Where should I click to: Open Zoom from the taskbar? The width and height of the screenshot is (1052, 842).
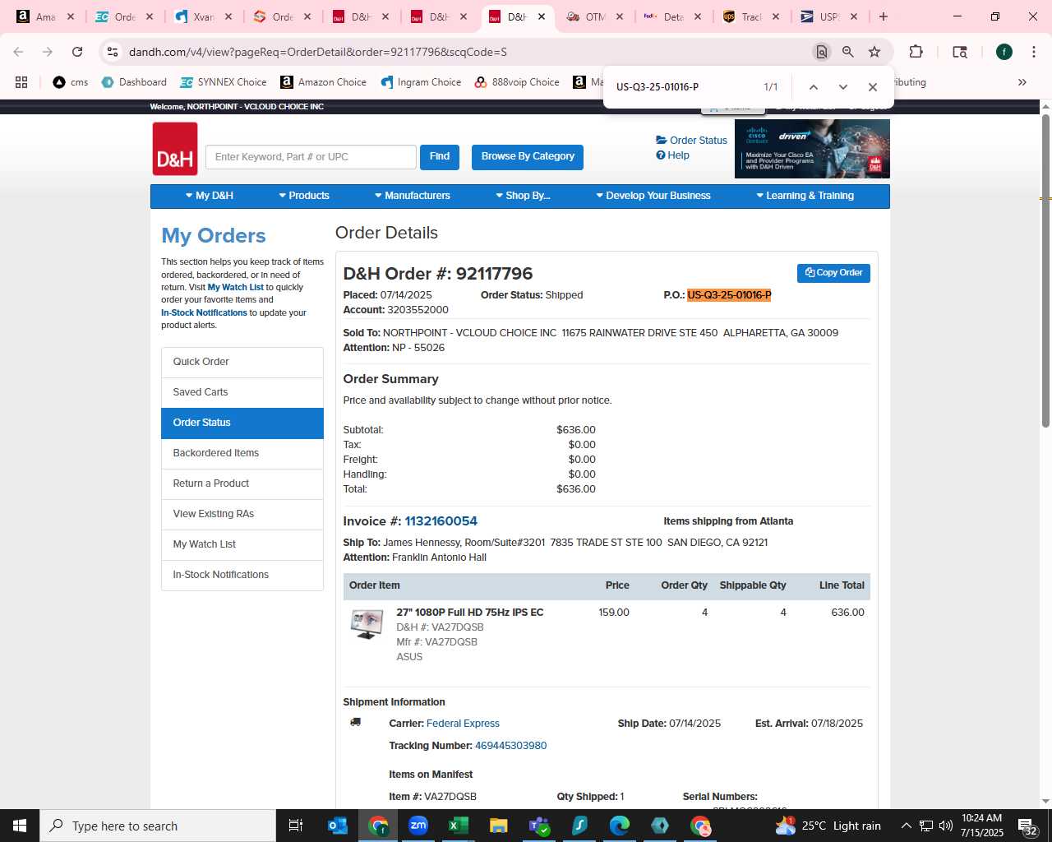tap(418, 826)
